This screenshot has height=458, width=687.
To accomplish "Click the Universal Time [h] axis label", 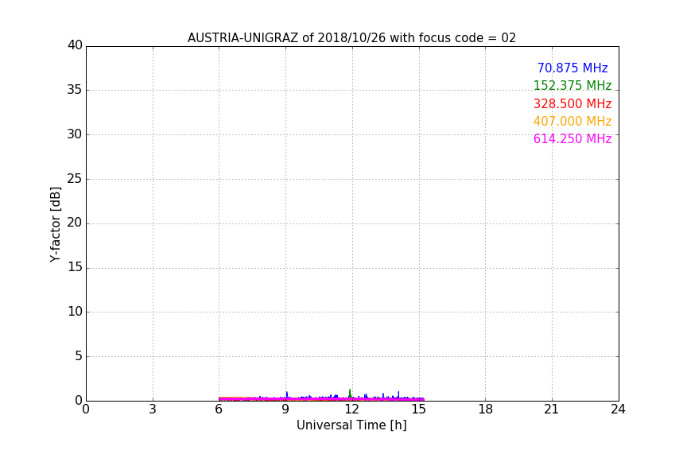I will pyautogui.click(x=351, y=425).
